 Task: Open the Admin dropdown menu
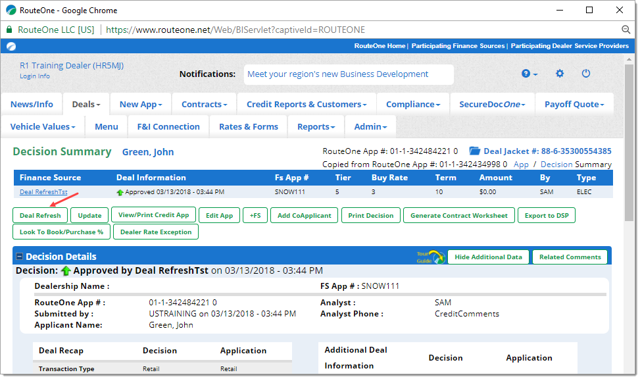point(370,126)
